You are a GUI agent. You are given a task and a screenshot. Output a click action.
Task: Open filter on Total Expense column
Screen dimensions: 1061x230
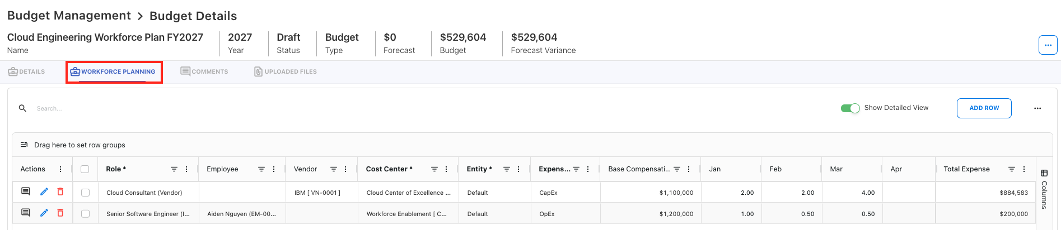[1012, 169]
